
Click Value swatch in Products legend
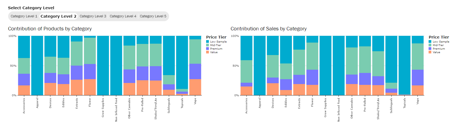tap(207, 52)
